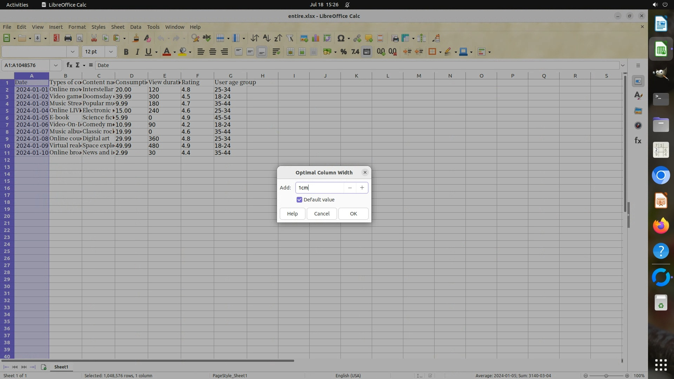Open the Name Box dropdown arrow
The image size is (674, 379).
[55, 65]
